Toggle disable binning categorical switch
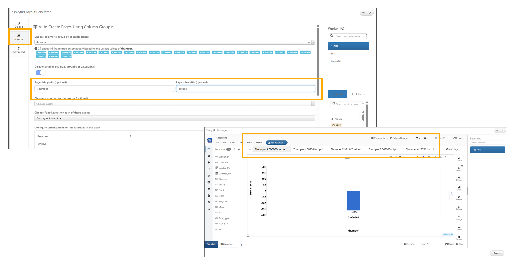 pos(40,73)
